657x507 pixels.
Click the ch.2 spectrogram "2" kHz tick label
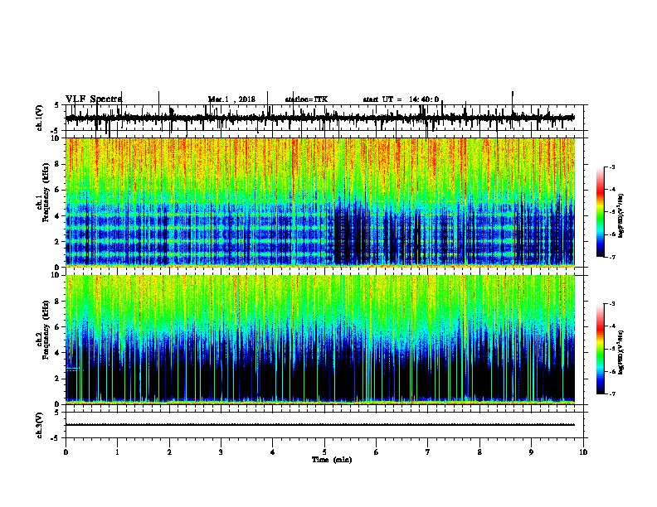coord(58,379)
